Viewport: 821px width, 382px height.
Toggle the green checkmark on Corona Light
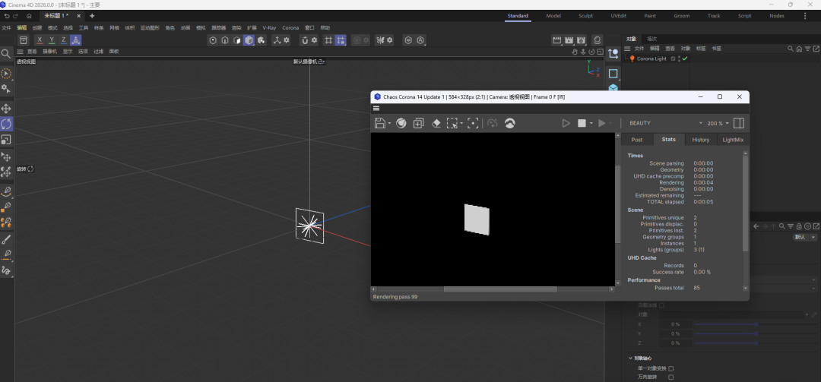685,58
